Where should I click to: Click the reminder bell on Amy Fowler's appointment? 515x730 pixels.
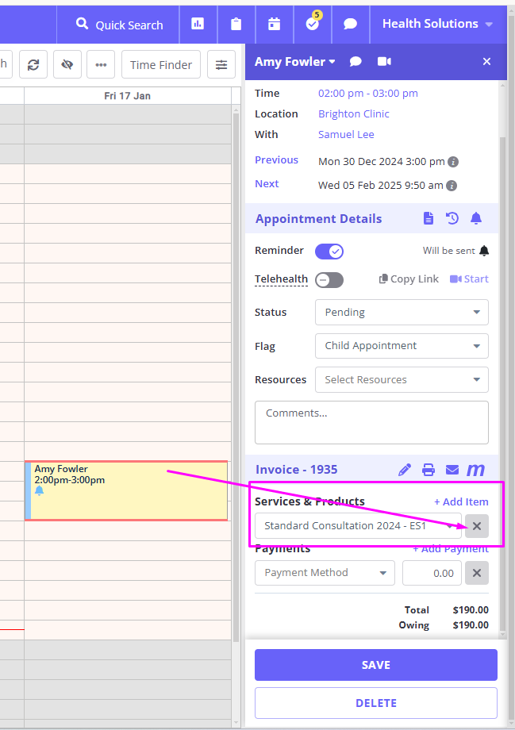39,490
